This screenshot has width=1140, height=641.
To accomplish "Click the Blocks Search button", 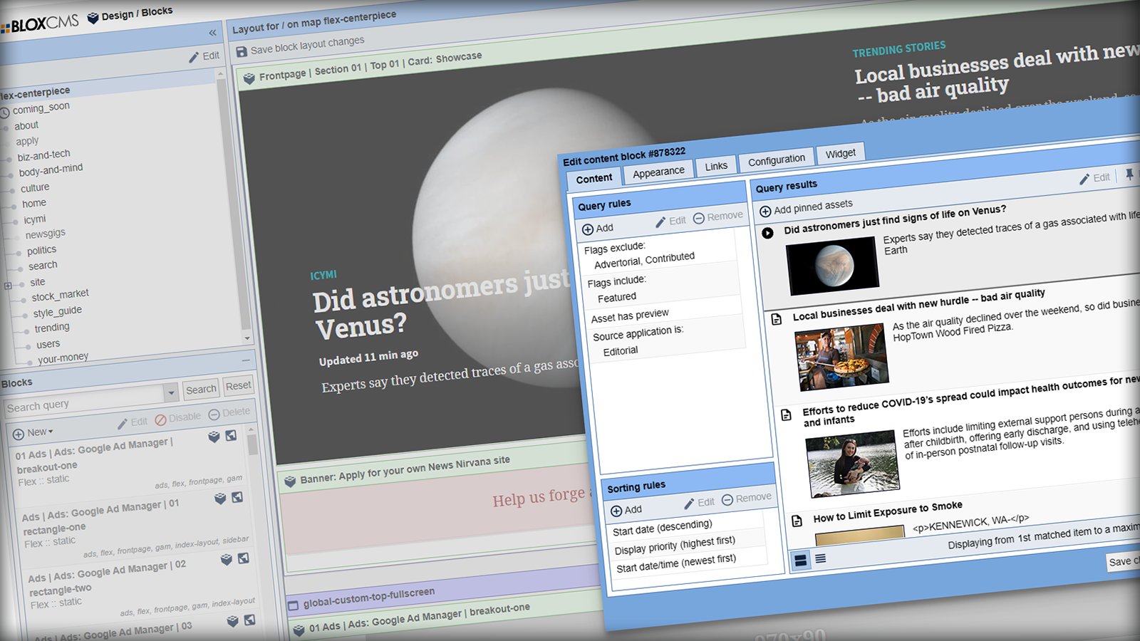I will tap(200, 390).
